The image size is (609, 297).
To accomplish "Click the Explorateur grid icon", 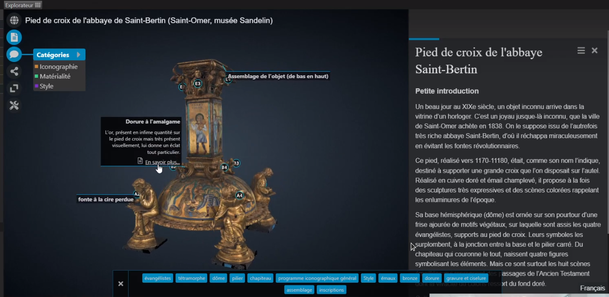I will tap(38, 5).
